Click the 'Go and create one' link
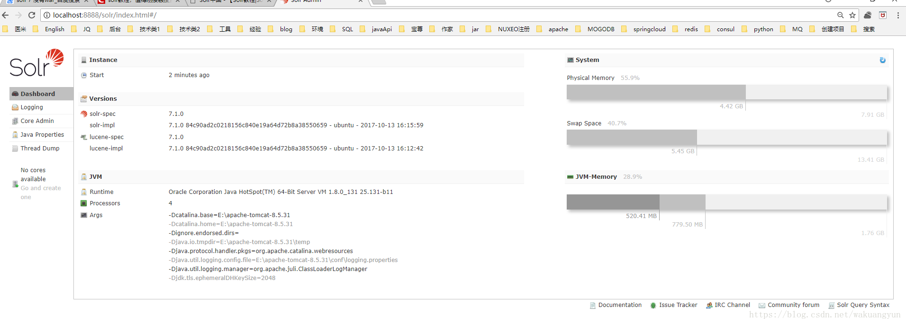Viewport: 906px width, 324px height. (x=41, y=193)
